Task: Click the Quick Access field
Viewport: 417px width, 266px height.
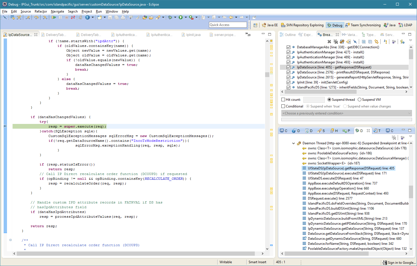Action: click(x=228, y=25)
